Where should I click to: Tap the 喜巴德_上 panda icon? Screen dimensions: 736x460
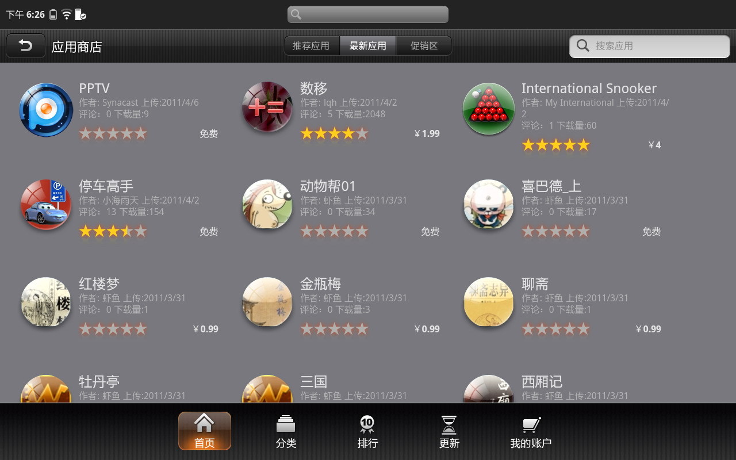click(489, 205)
